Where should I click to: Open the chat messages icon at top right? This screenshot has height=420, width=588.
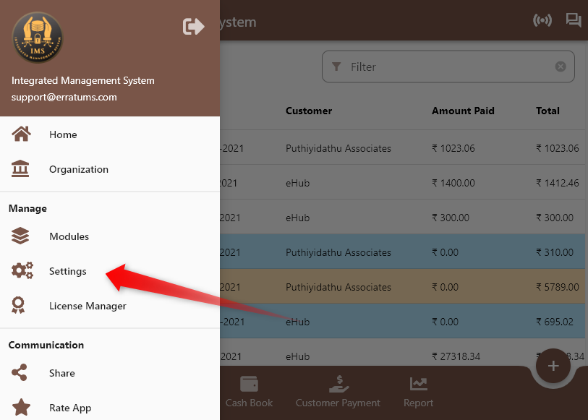574,20
